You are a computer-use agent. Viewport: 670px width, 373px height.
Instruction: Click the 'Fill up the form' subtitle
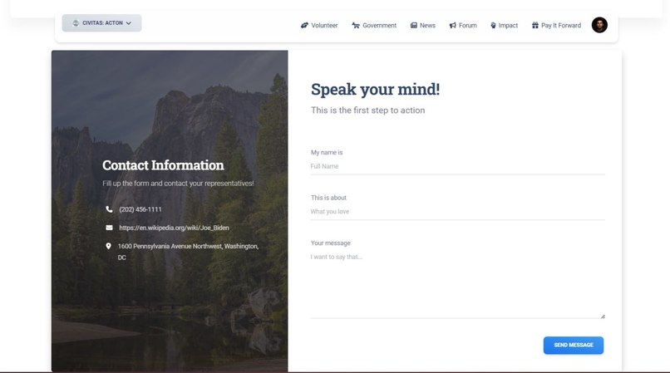(x=178, y=184)
